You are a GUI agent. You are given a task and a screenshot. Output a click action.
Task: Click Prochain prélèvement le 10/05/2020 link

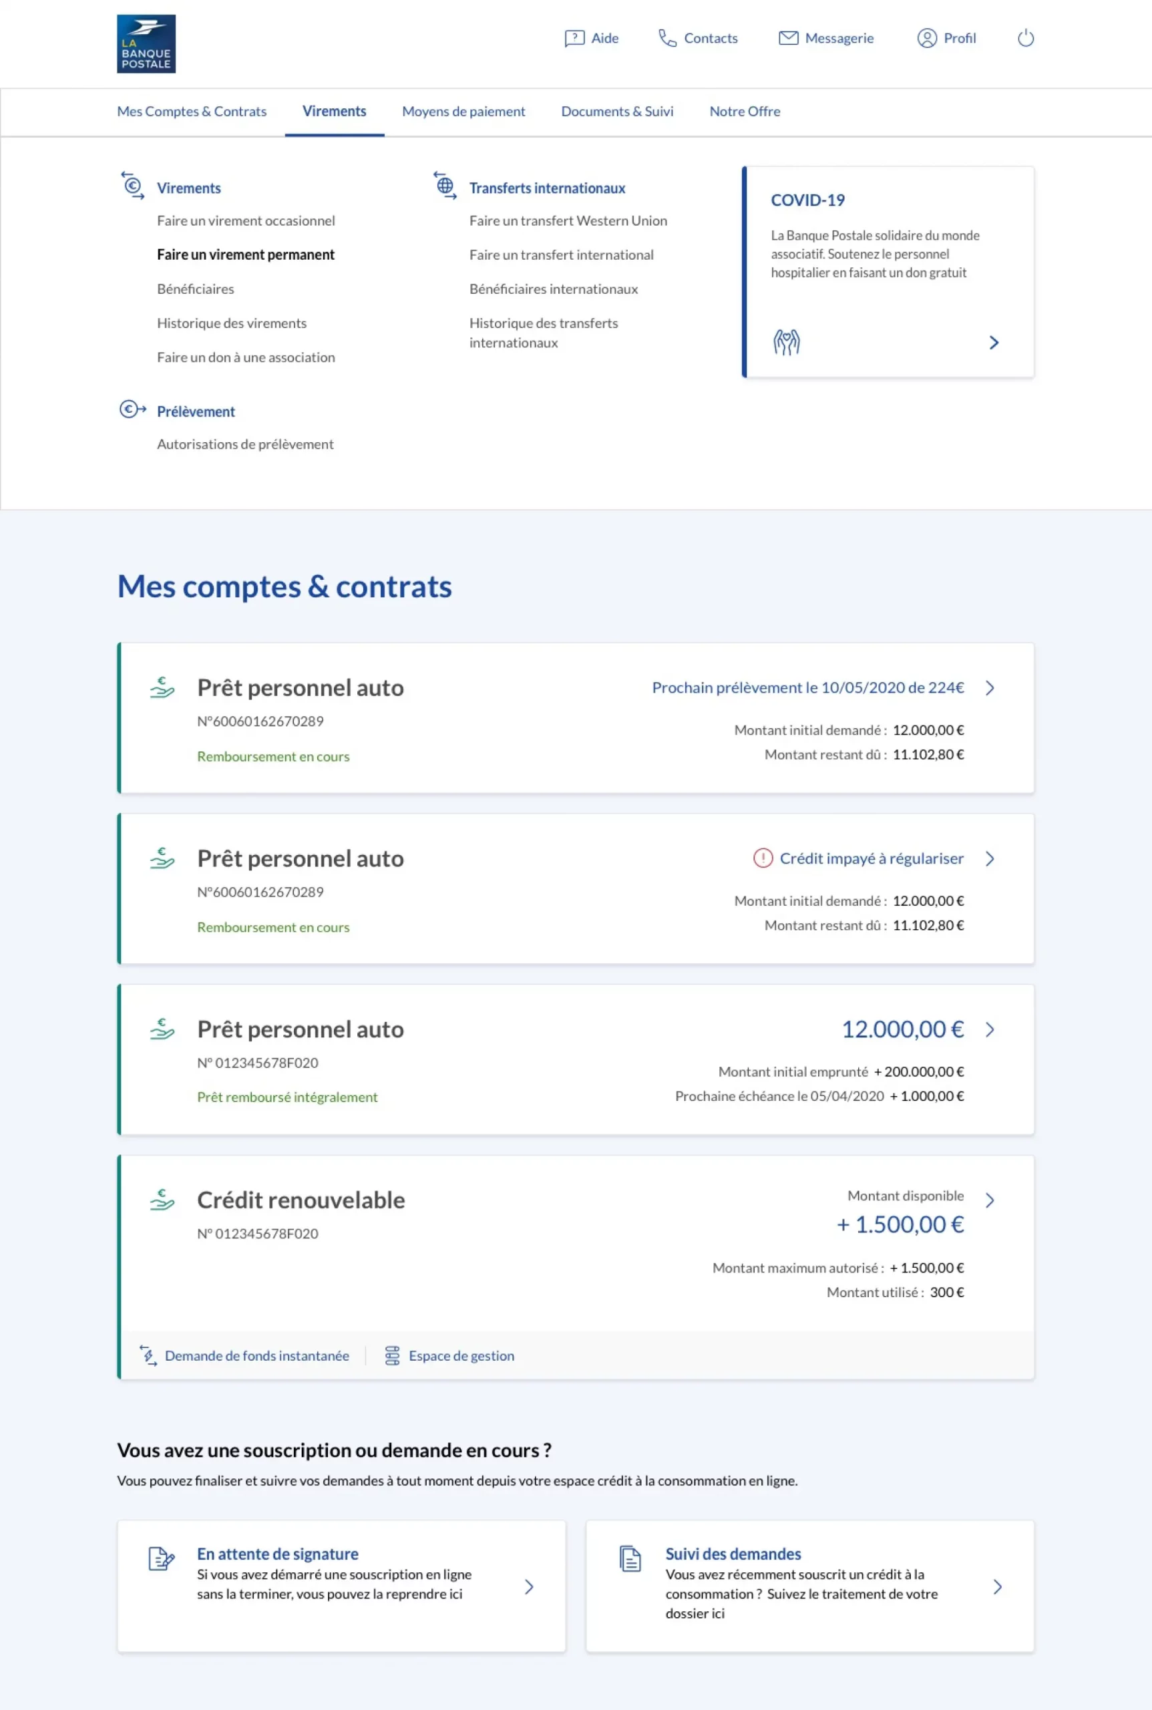807,688
